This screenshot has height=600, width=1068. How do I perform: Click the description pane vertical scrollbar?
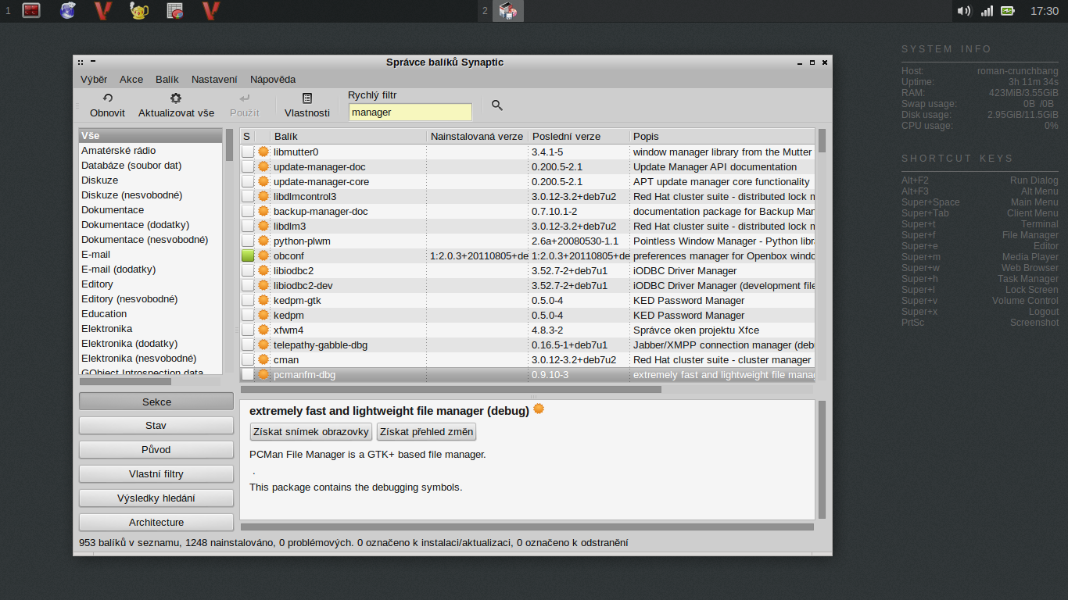822,459
